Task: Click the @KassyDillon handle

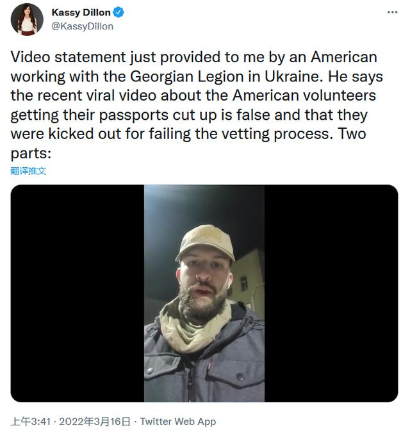Action: (x=82, y=26)
